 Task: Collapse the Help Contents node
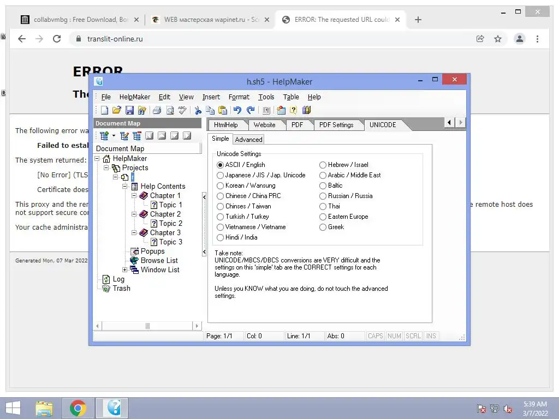tap(125, 187)
